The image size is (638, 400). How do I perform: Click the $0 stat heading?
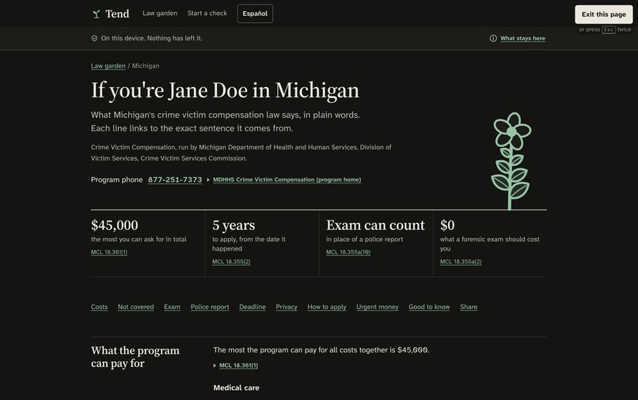[447, 225]
